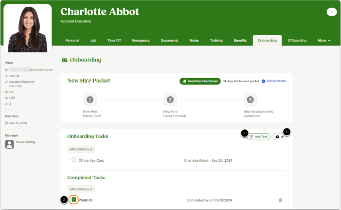341x210 pixels.
Task: Open the Personal tab
Action: pyautogui.click(x=72, y=40)
